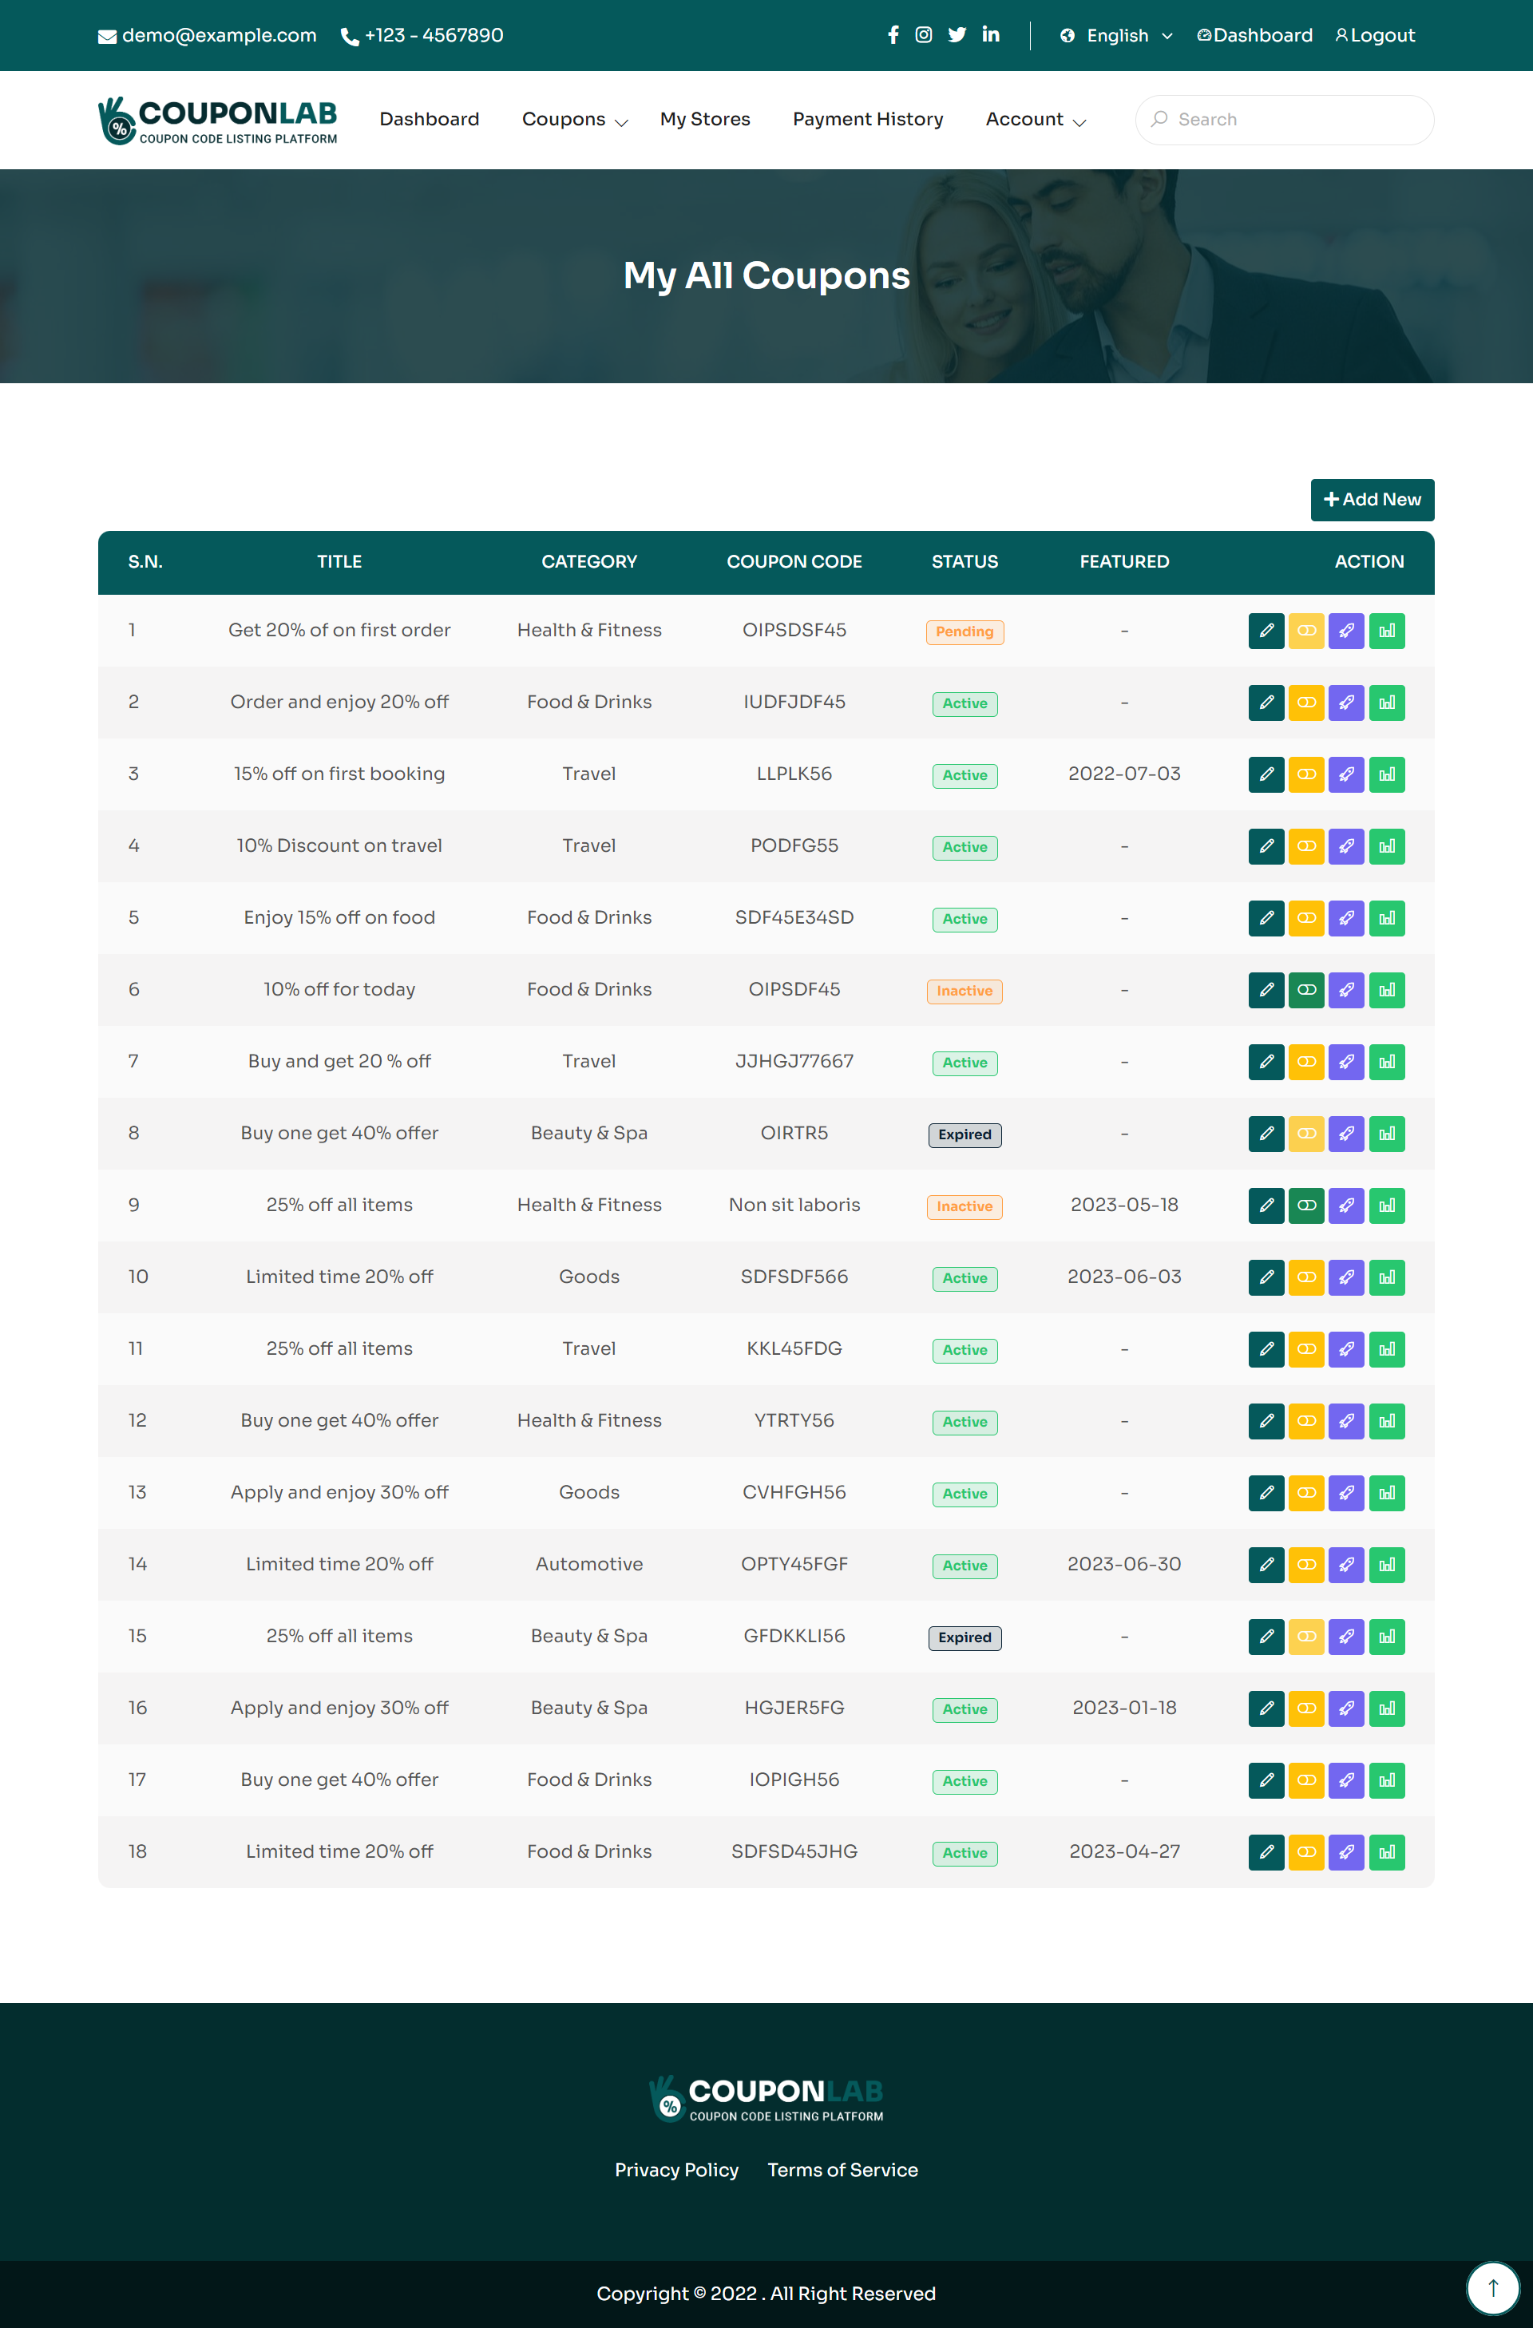Open analytics for "Order and enjoy 20% off"
This screenshot has height=2328, width=1533.
coord(1386,703)
